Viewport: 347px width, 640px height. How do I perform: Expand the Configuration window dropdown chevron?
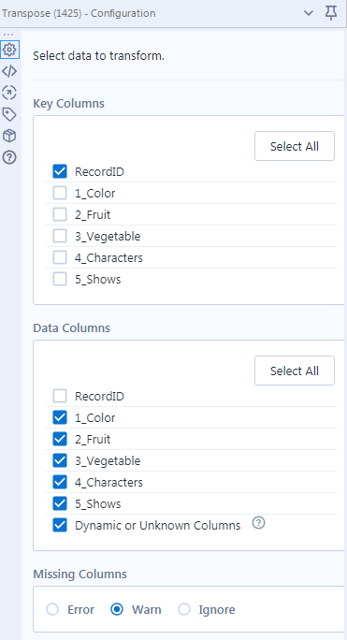[309, 13]
